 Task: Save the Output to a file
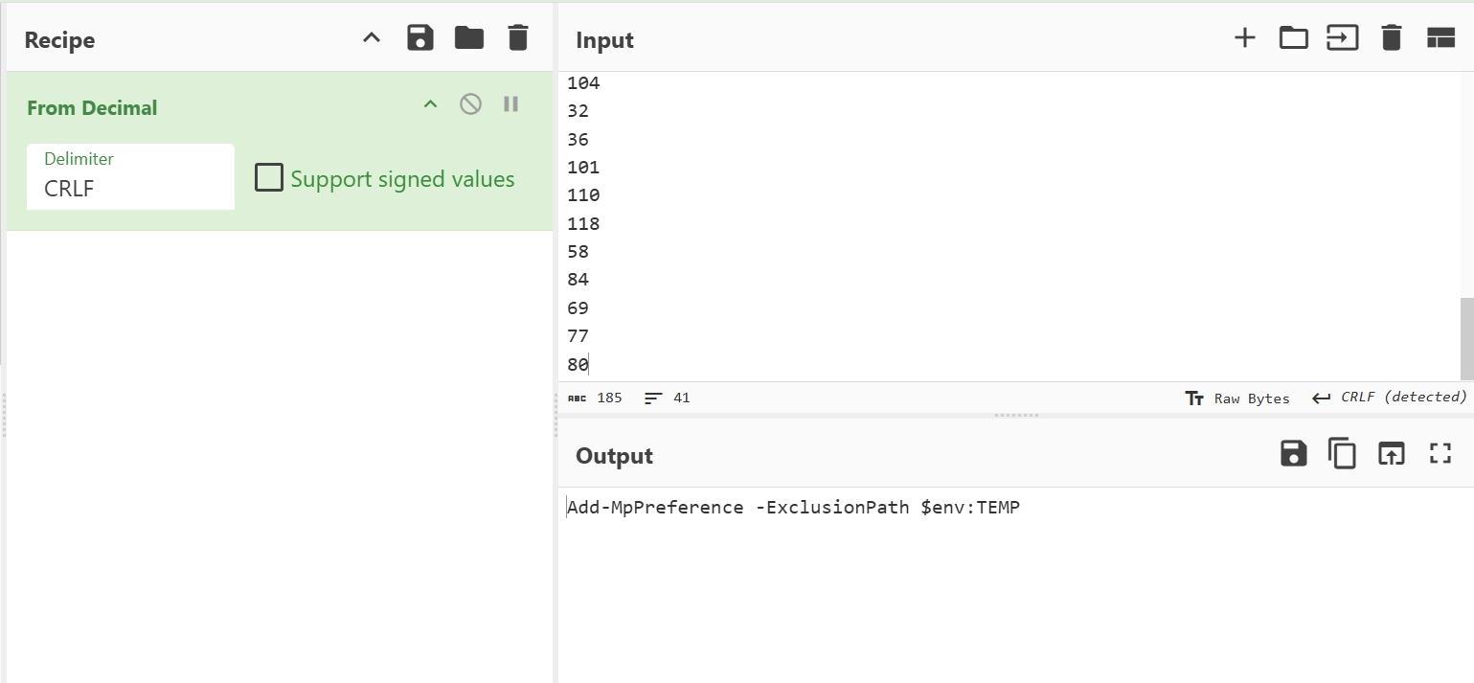[x=1293, y=453]
